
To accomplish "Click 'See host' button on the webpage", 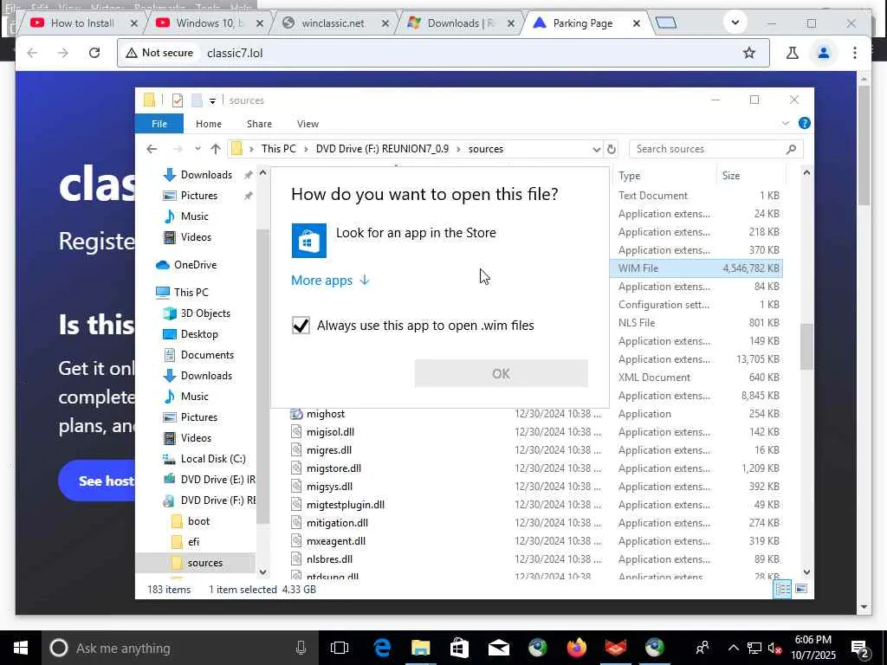I will point(97,481).
